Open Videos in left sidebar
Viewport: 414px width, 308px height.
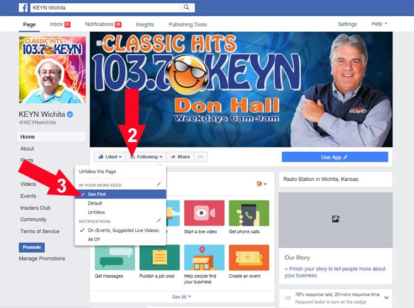pos(28,184)
